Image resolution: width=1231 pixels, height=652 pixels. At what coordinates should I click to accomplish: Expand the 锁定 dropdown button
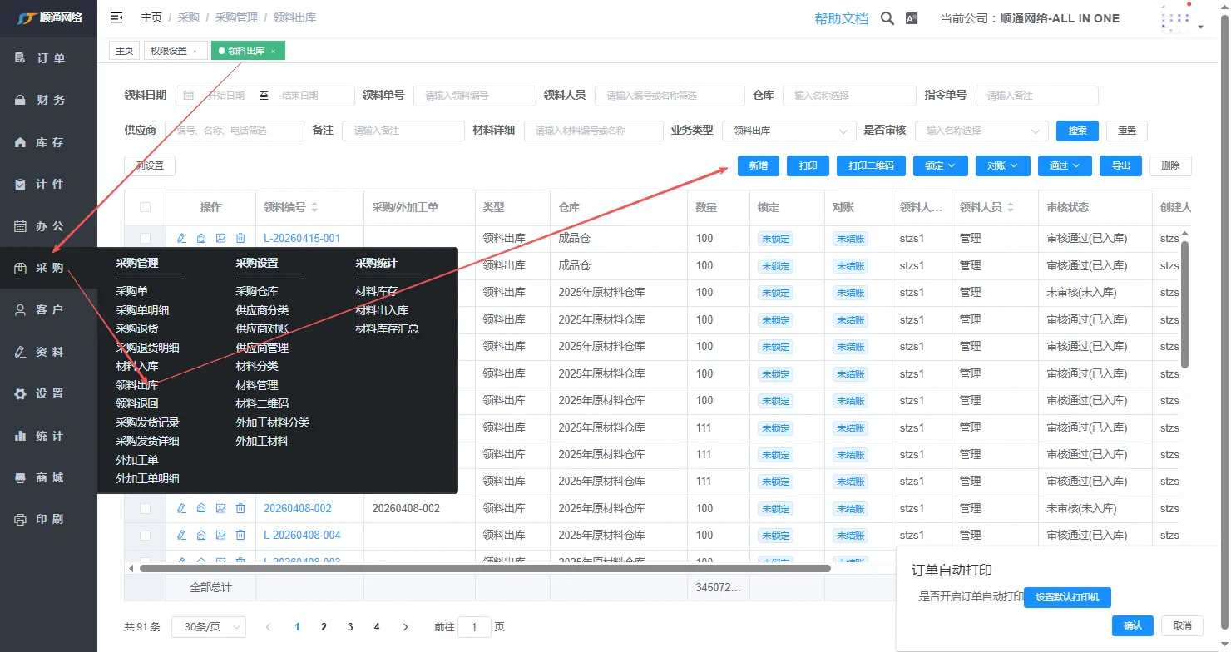point(940,165)
